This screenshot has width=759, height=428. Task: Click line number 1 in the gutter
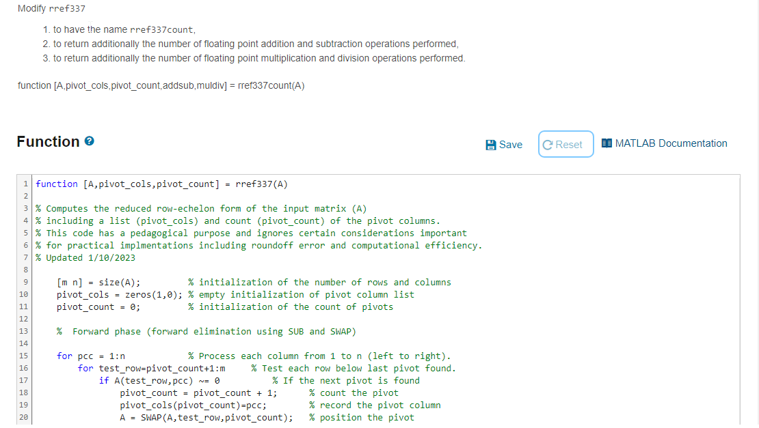(26, 184)
